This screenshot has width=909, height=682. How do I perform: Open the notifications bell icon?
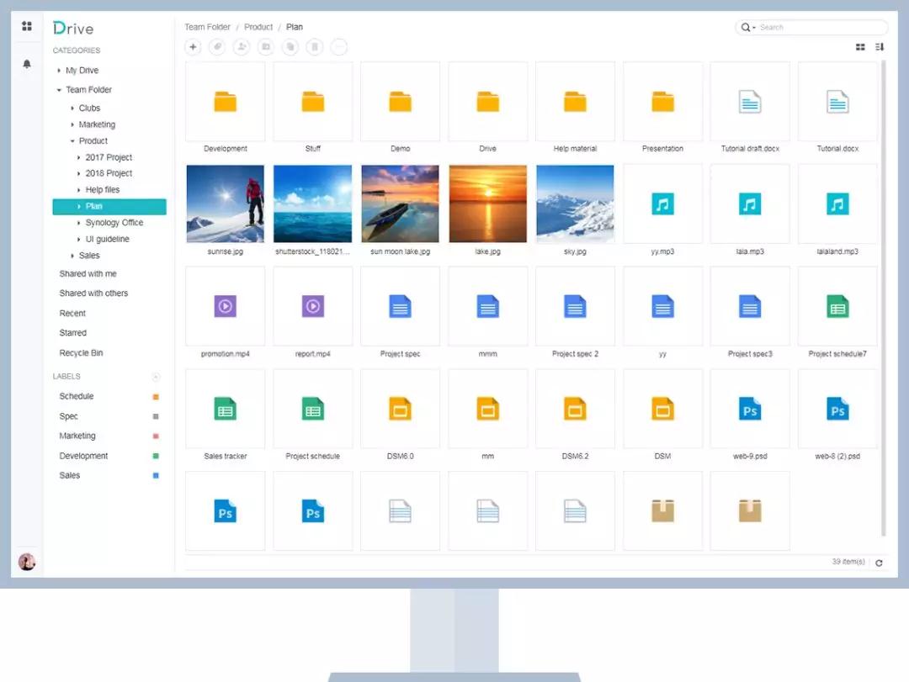pos(27,64)
